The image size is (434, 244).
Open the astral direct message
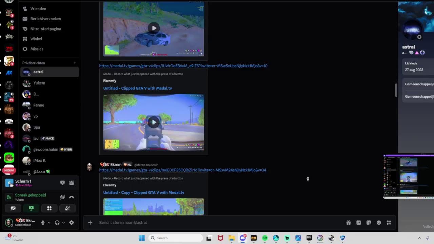pos(50,72)
